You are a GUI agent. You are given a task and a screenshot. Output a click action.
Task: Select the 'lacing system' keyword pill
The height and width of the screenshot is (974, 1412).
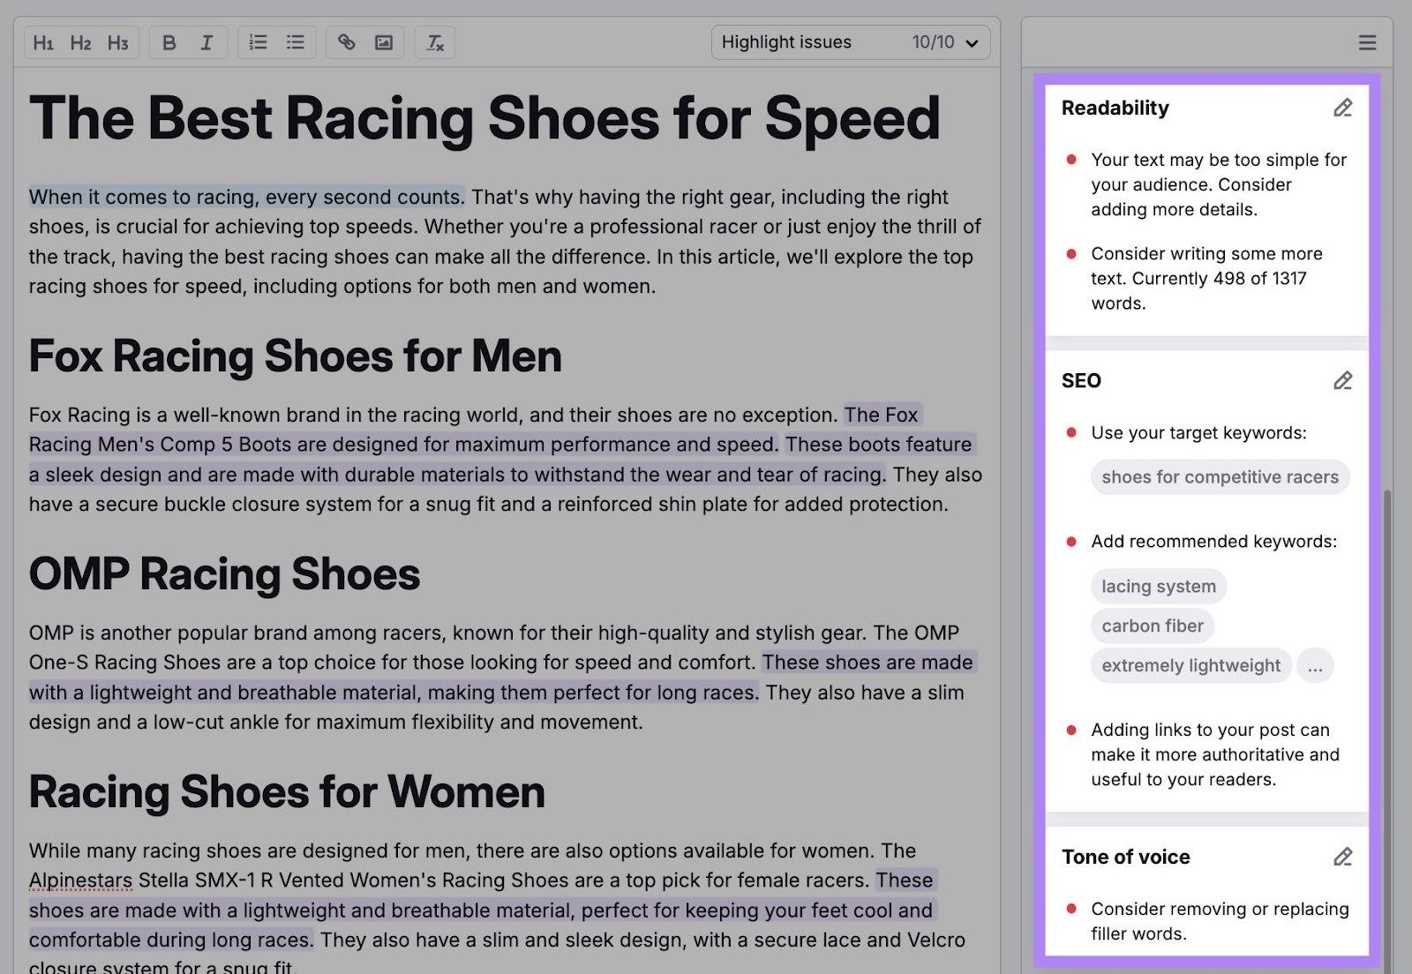click(x=1158, y=586)
